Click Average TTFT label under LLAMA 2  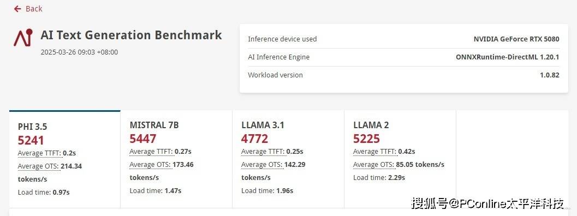click(375, 152)
